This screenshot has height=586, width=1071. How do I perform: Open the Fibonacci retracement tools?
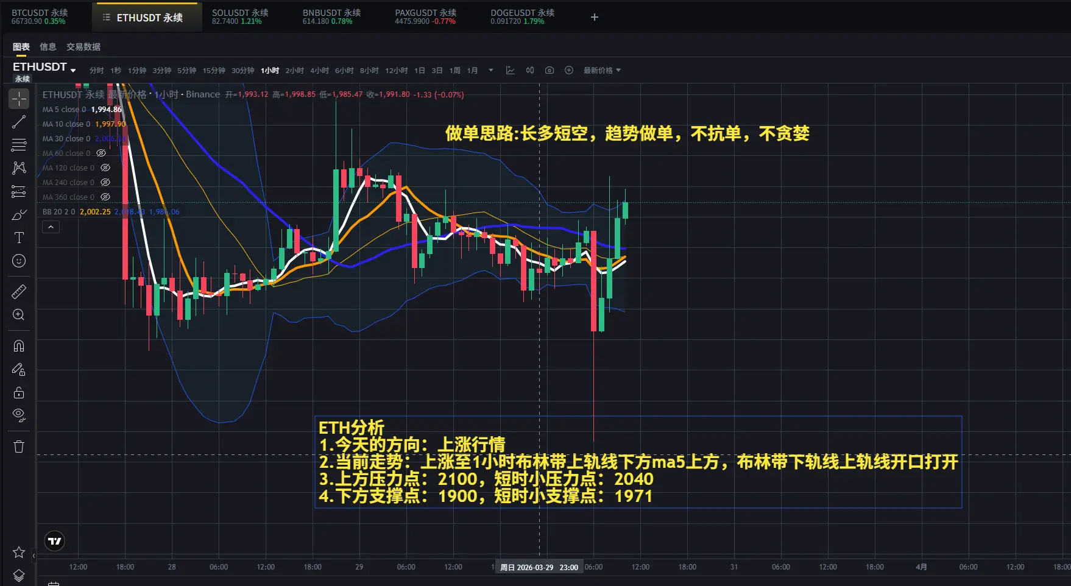point(19,145)
